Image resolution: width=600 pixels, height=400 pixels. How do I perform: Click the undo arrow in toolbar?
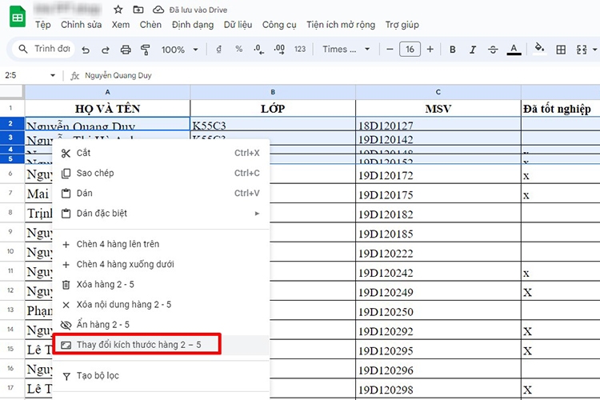86,50
